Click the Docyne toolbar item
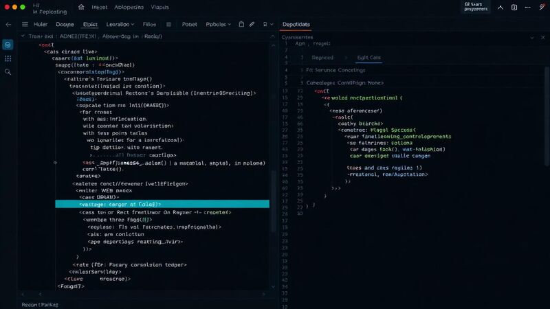 65,24
